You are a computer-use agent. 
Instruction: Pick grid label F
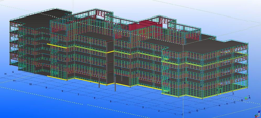(x=204, y=109)
